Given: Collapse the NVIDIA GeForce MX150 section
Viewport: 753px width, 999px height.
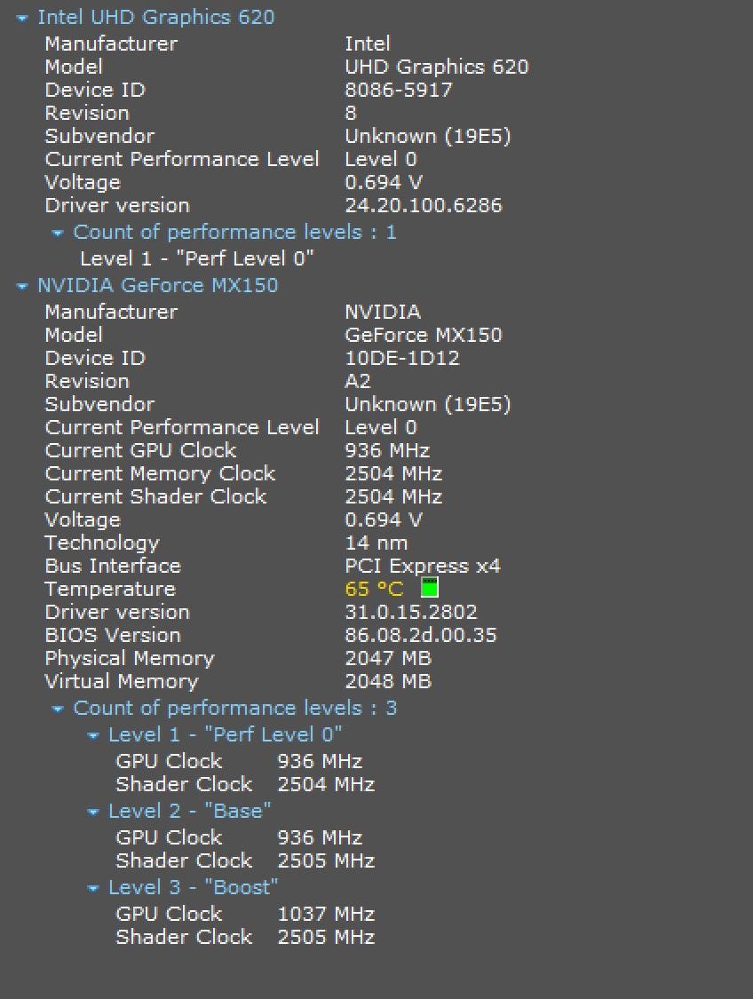Looking at the screenshot, I should pyautogui.click(x=22, y=287).
